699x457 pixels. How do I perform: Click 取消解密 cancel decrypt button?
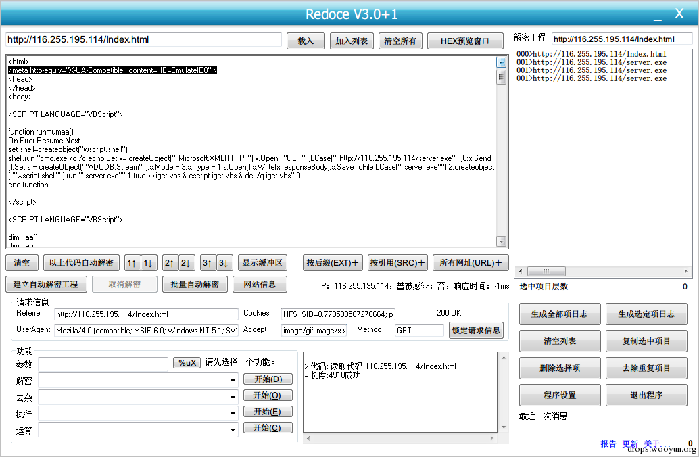[125, 284]
